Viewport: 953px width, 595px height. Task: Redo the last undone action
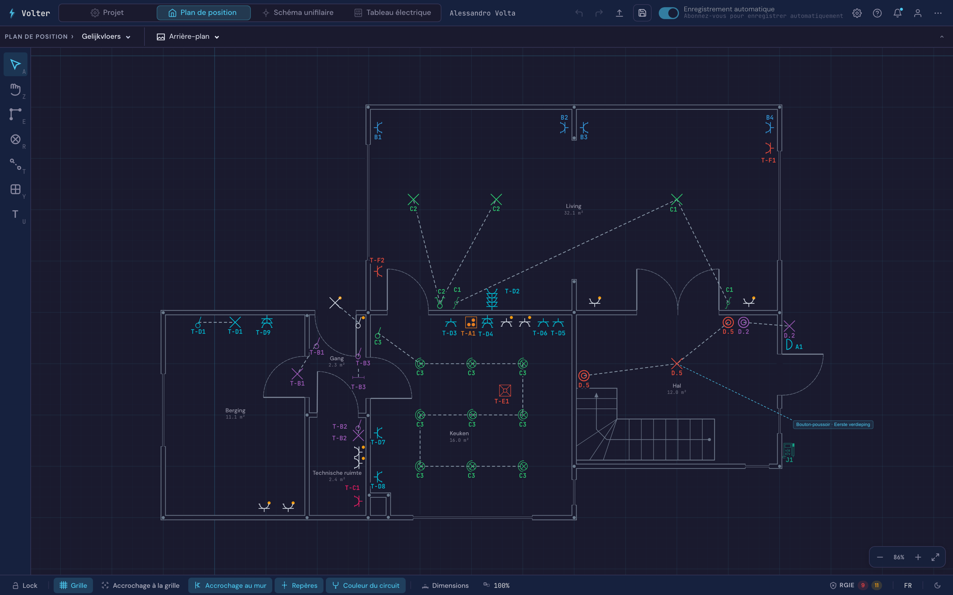(599, 13)
